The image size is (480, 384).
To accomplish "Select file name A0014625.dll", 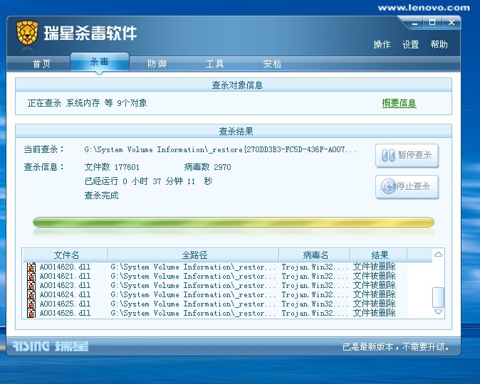I will [x=66, y=304].
